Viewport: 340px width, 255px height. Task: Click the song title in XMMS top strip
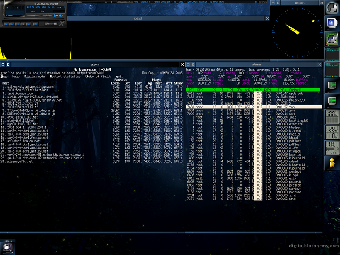179,2
